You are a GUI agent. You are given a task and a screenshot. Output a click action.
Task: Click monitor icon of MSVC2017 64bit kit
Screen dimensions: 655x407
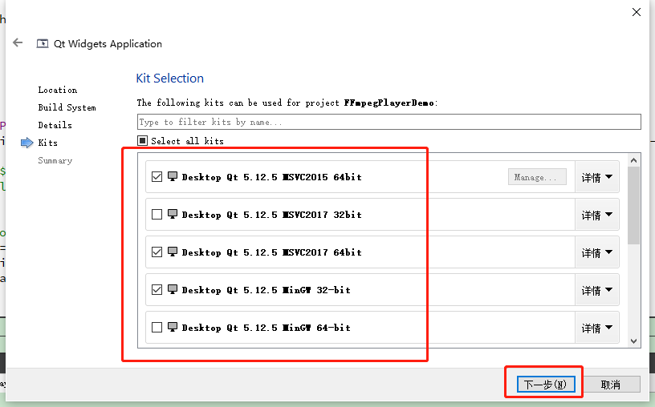(173, 252)
